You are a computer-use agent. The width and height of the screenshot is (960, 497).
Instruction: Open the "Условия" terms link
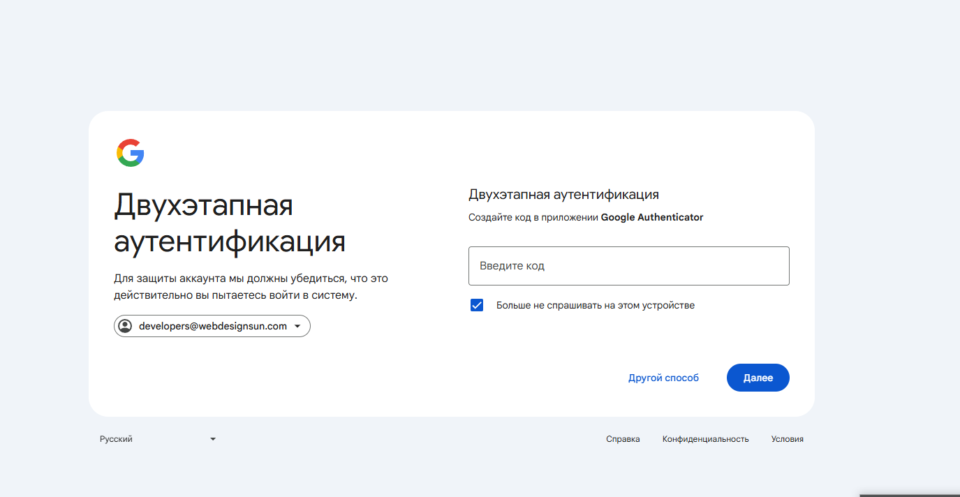788,439
